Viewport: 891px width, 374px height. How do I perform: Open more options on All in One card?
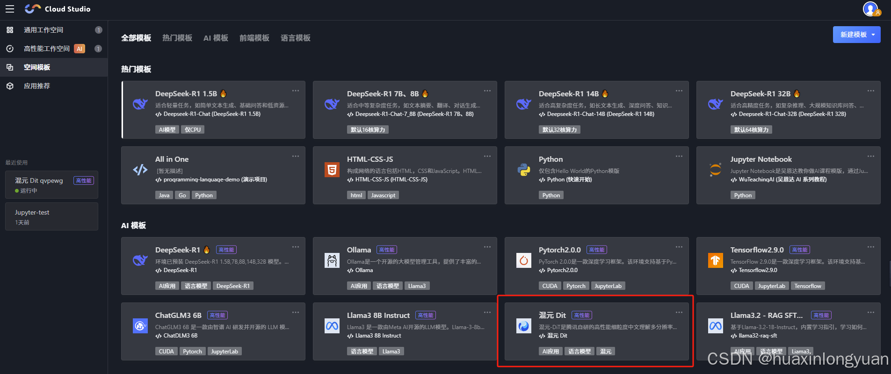click(296, 156)
